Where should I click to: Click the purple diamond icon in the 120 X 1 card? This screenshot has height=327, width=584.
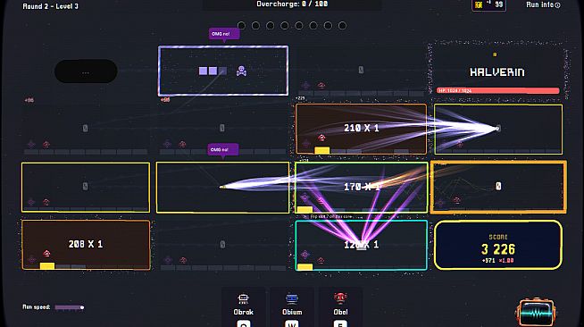coord(305,255)
